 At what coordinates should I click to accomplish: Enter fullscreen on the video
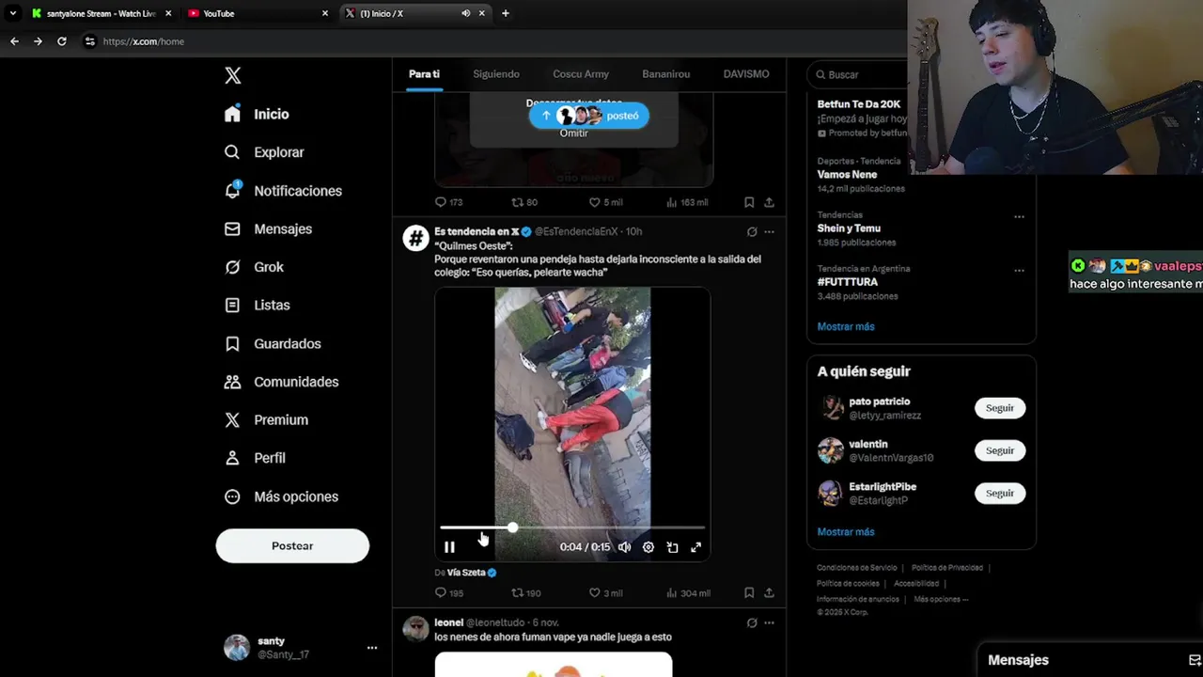click(x=696, y=547)
